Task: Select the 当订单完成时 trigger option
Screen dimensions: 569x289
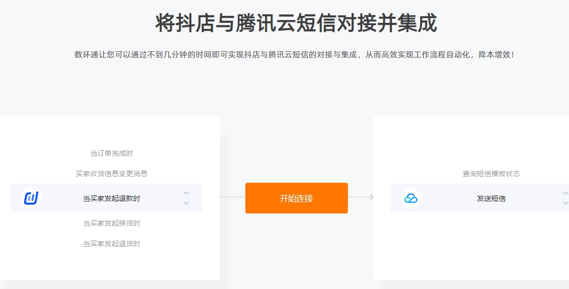Action: tap(111, 153)
